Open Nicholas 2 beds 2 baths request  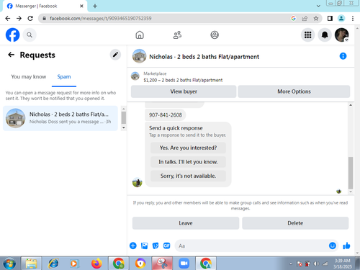(60, 118)
